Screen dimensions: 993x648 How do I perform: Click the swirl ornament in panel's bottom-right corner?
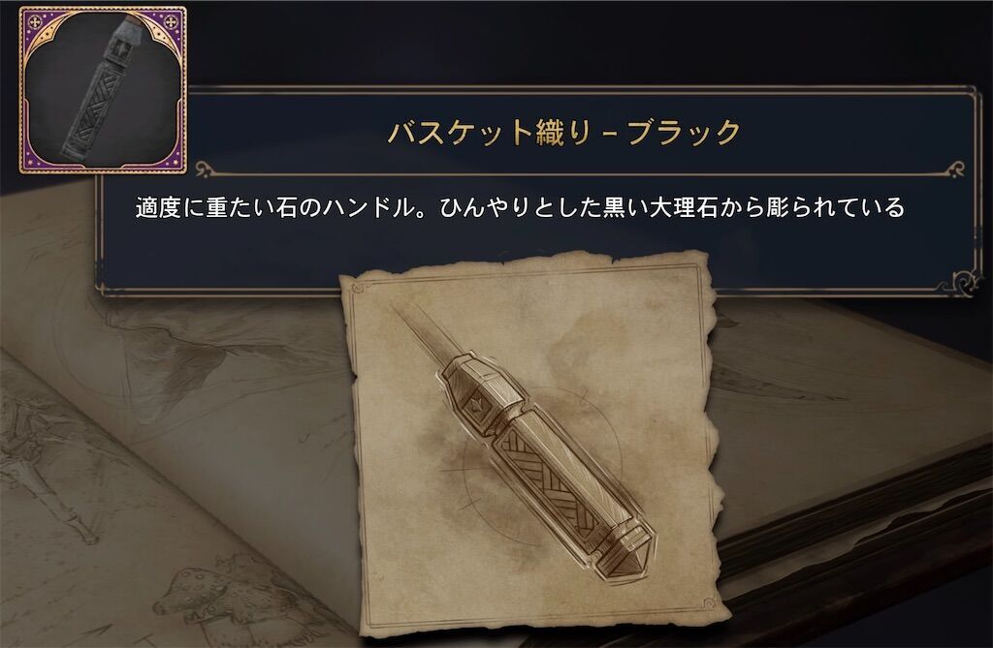966,280
